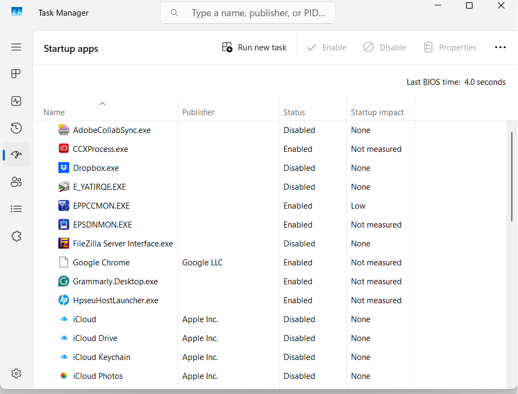Click the Grammarly.Desktop.exe icon
Image resolution: width=518 pixels, height=394 pixels.
64,282
